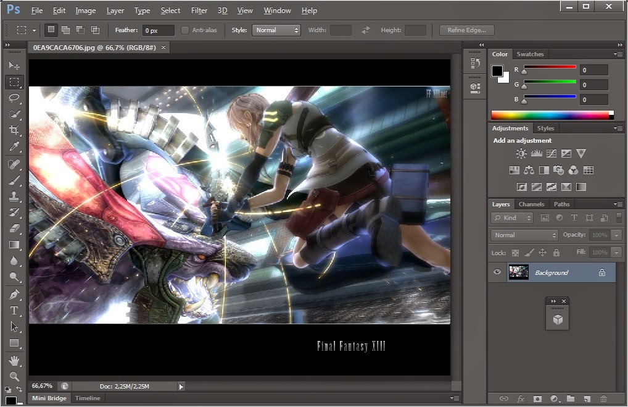Click the foreground color swatch
Image resolution: width=628 pixels, height=407 pixels.
point(497,72)
